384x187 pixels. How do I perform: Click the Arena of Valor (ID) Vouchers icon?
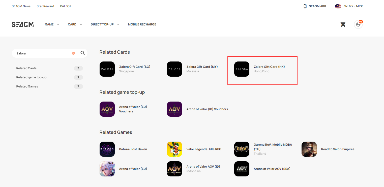coord(174,109)
